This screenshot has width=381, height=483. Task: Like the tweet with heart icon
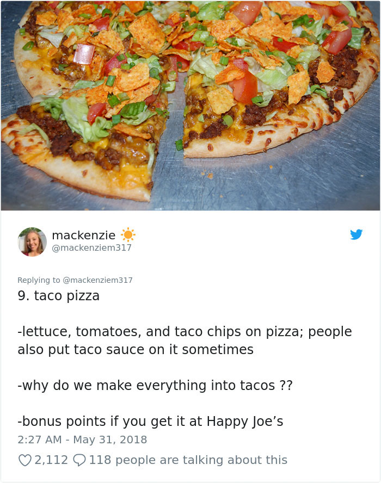[x=25, y=460]
